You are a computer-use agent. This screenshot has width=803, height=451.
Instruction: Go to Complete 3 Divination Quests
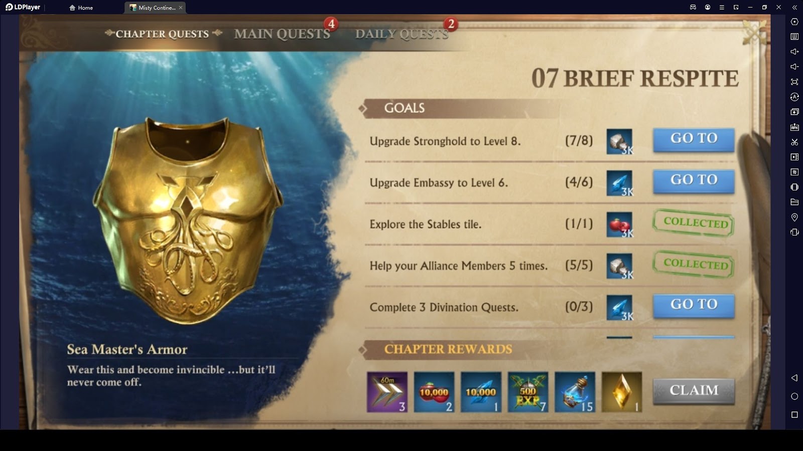[x=694, y=305]
